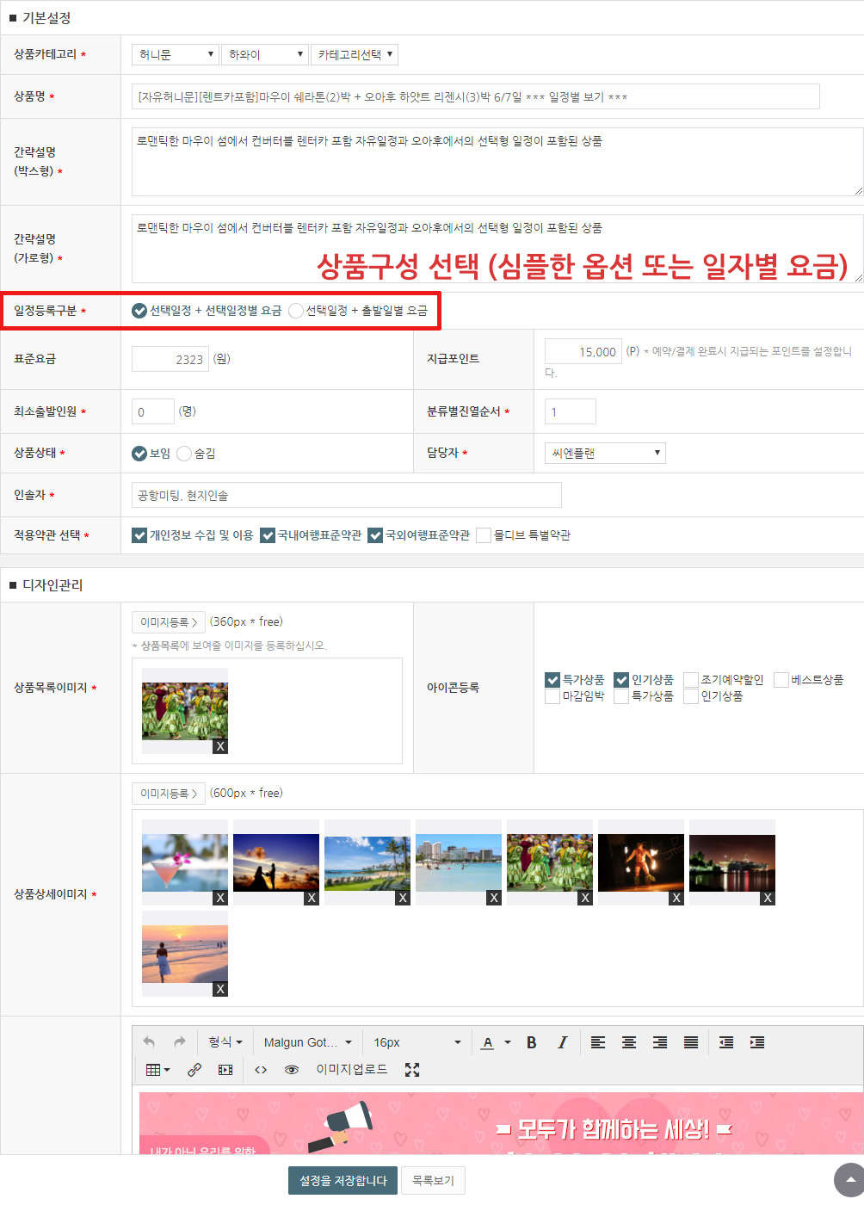The width and height of the screenshot is (864, 1205).
Task: Toggle 개인정보 수집 및 이용 checkbox
Action: coord(139,535)
